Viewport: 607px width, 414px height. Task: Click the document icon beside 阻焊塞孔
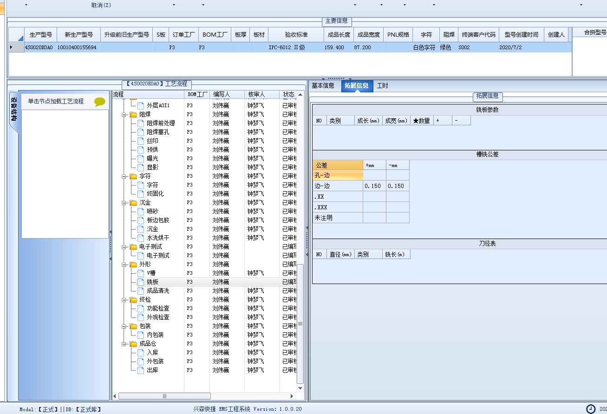[x=140, y=132]
